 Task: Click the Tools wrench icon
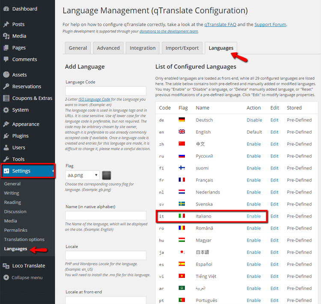[6, 159]
